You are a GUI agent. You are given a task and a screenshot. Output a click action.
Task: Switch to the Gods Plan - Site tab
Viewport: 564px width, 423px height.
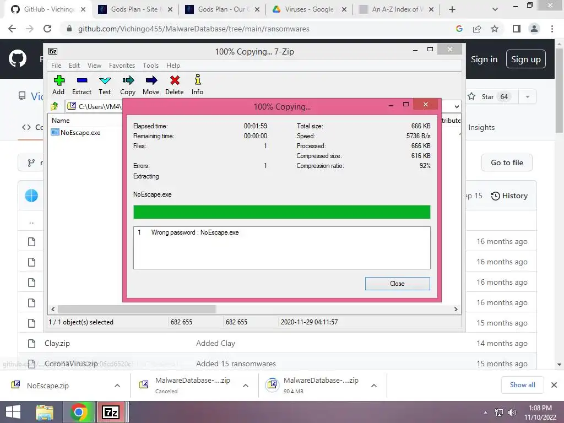coord(135,9)
